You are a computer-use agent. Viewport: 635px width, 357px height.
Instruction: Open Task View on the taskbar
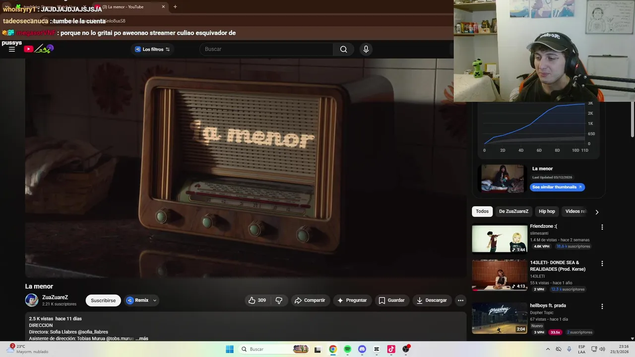318,349
